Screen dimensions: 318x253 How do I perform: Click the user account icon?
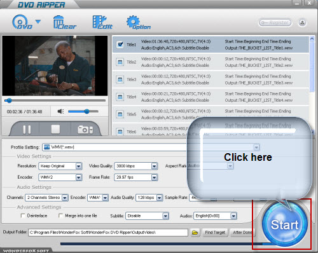[302, 22]
